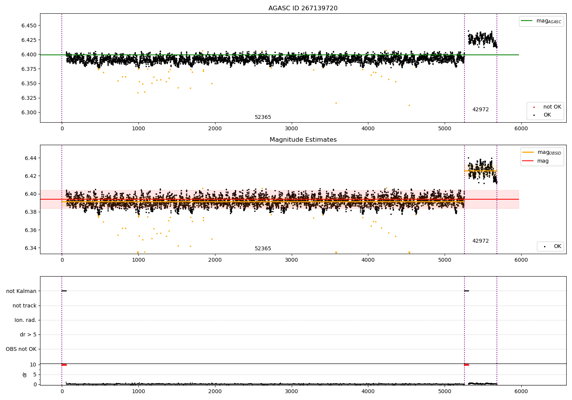Click the 6.450 y-tick in top plot
572x400 pixels.
coord(29,26)
